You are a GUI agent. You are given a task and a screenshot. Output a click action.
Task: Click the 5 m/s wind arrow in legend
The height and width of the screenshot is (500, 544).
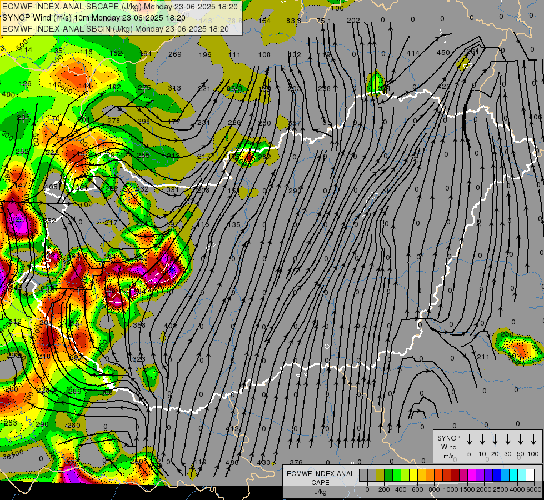pos(469,439)
